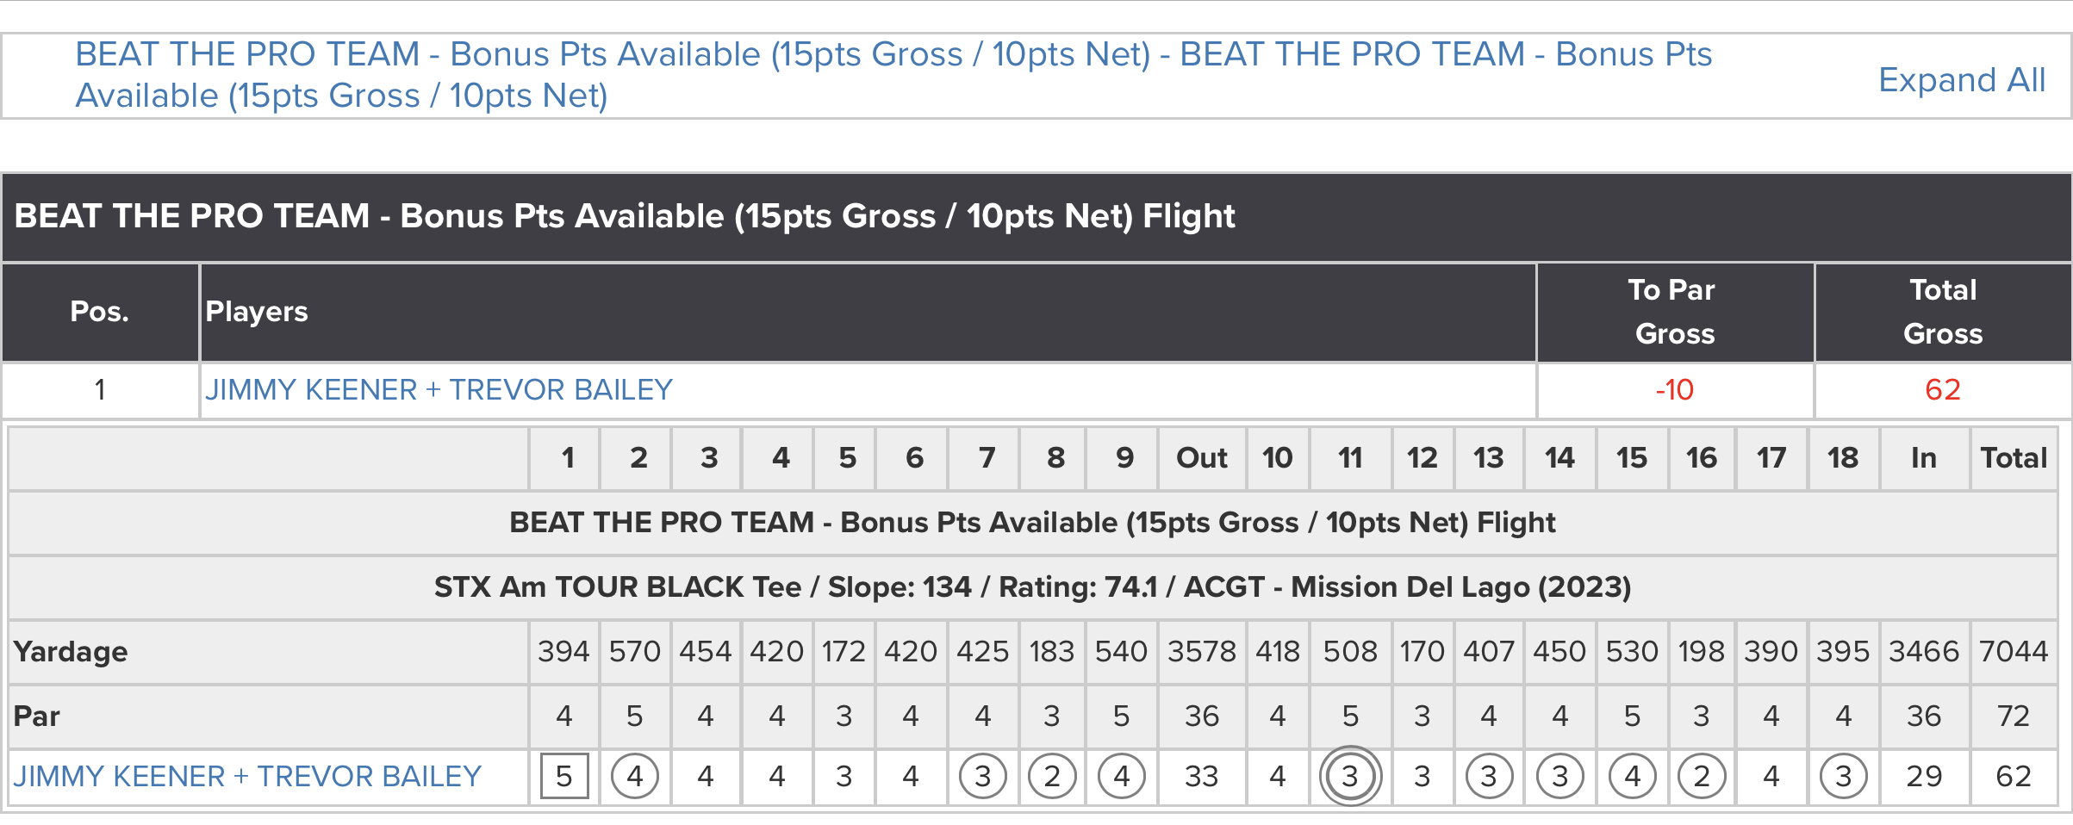Select circled 3 on hole 18
The image size is (2073, 825).
[x=1843, y=776]
